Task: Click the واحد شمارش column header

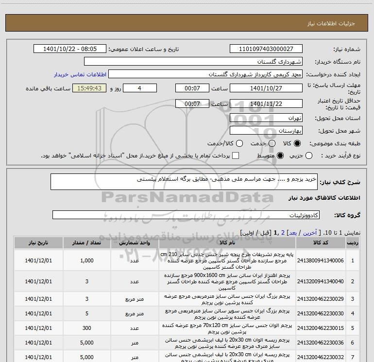Action: (x=135, y=242)
